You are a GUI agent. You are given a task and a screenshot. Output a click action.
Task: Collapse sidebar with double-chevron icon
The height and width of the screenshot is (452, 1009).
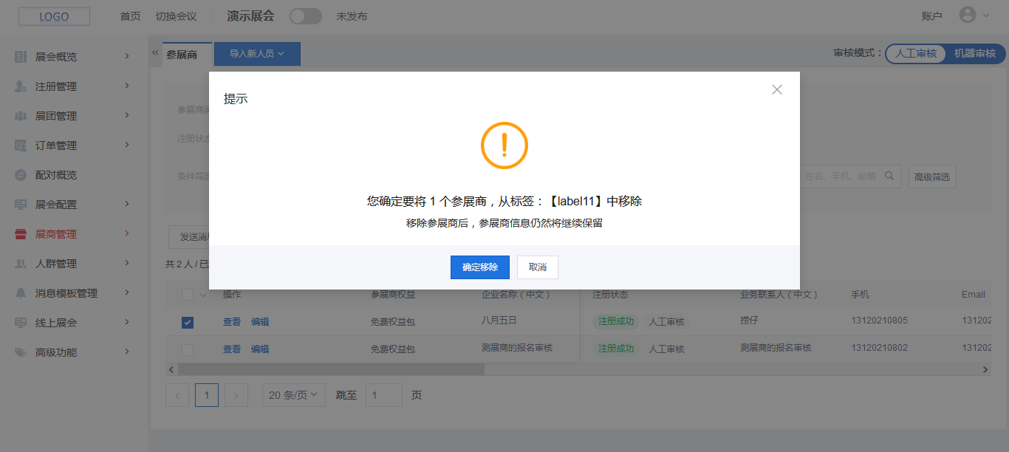coord(155,52)
